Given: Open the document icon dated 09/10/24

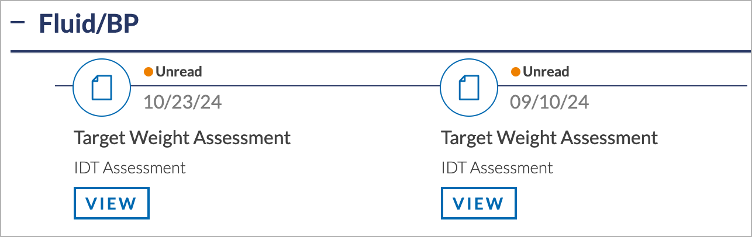Looking at the screenshot, I should pos(470,86).
